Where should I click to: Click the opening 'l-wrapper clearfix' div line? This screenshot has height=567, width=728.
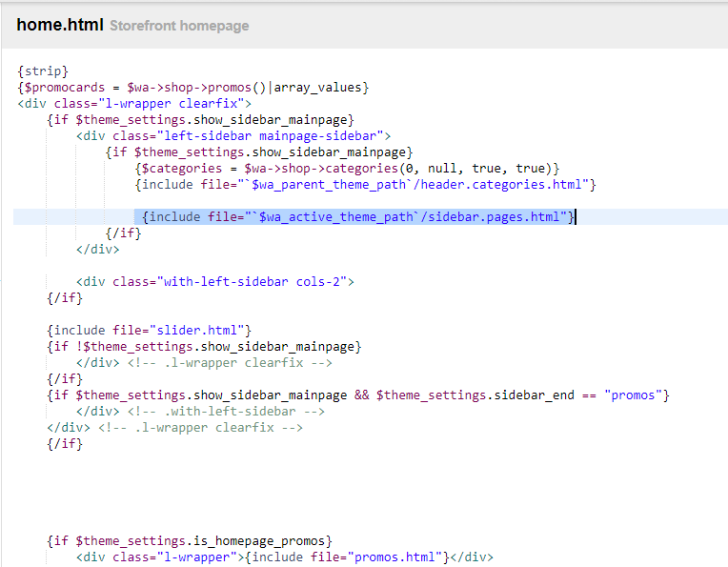[x=133, y=103]
